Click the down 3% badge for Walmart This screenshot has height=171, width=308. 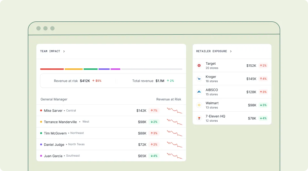(263, 105)
